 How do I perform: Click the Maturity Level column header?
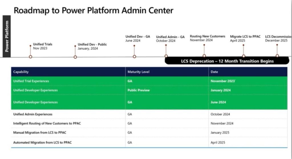[x=167, y=72]
